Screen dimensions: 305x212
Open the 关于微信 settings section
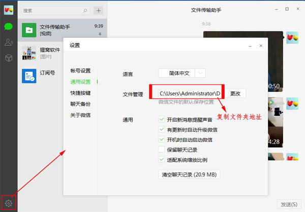point(80,115)
